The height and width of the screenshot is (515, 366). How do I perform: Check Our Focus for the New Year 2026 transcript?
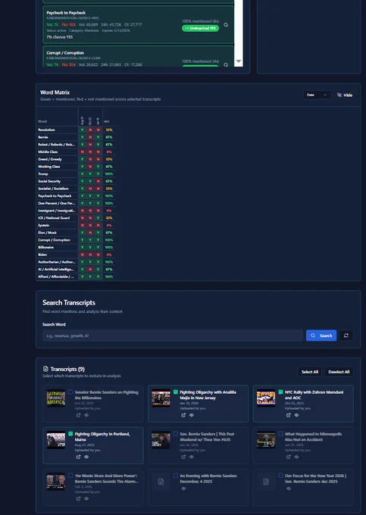click(x=280, y=476)
